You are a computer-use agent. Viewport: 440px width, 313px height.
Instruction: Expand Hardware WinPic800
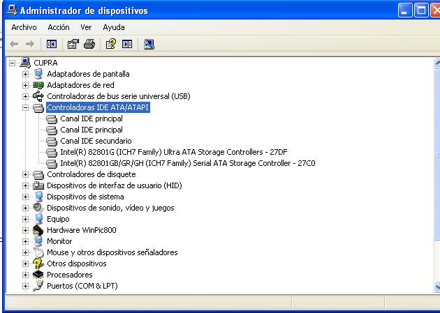tap(25, 230)
